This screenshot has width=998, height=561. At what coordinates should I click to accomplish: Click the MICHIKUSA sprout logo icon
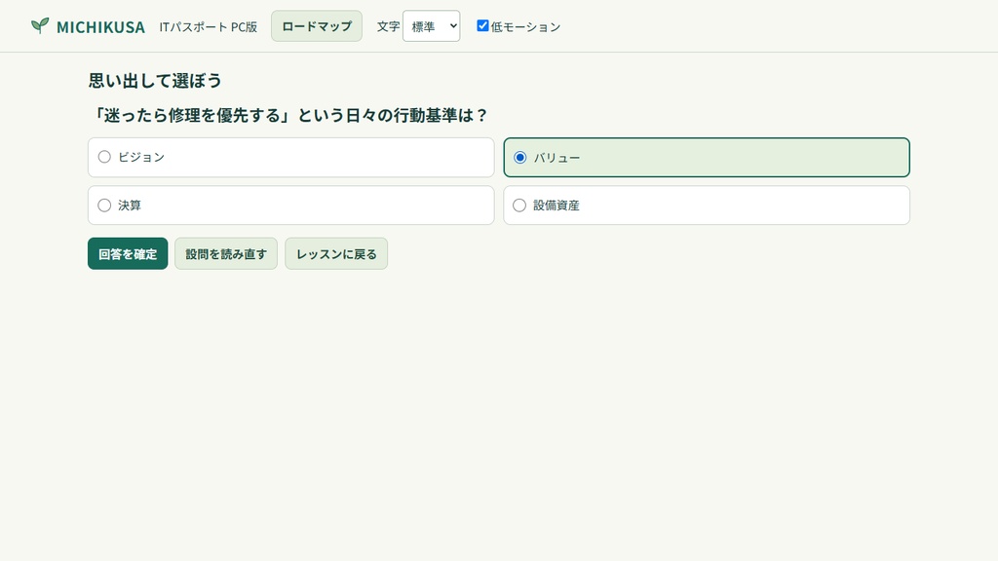click(40, 25)
